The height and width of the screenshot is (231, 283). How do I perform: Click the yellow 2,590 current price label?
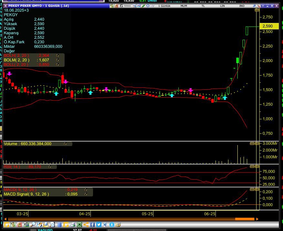click(x=269, y=26)
